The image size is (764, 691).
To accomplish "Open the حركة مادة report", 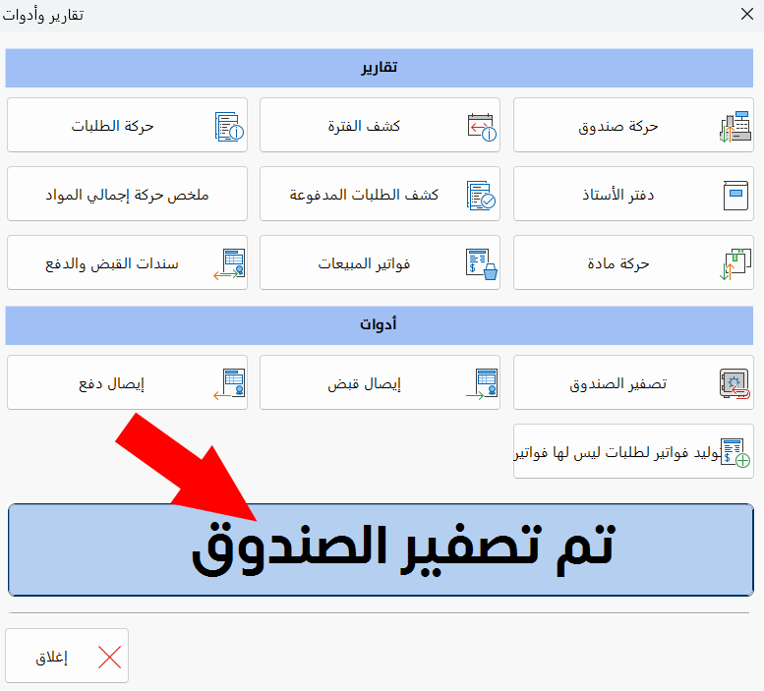I will pos(633,262).
